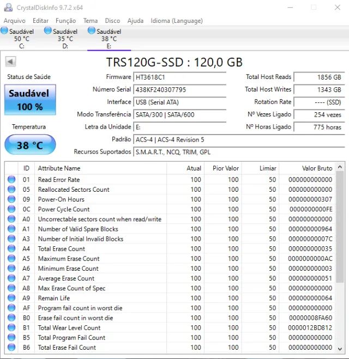Click the Pior Valor column header
Image resolution: width=349 pixels, height=359 pixels.
(222, 168)
